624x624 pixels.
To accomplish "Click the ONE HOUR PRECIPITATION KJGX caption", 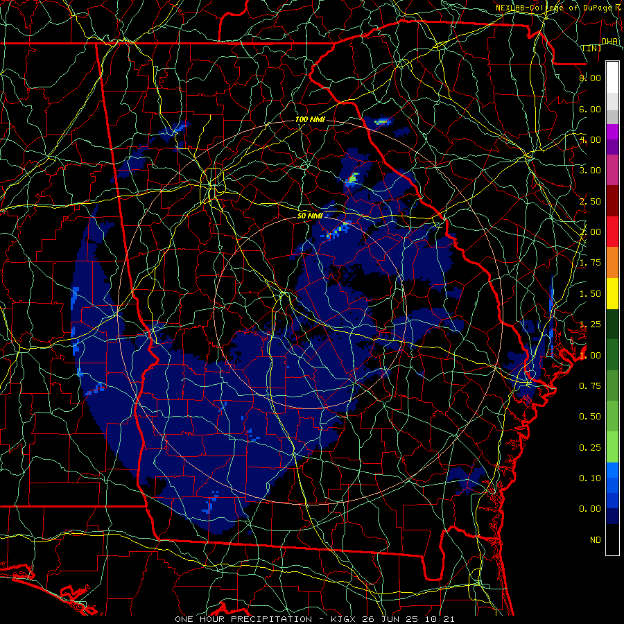I will [314, 619].
